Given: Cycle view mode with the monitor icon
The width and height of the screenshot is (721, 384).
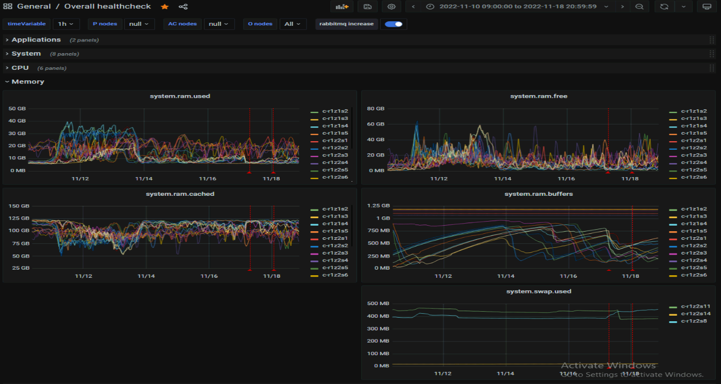Looking at the screenshot, I should [x=707, y=7].
